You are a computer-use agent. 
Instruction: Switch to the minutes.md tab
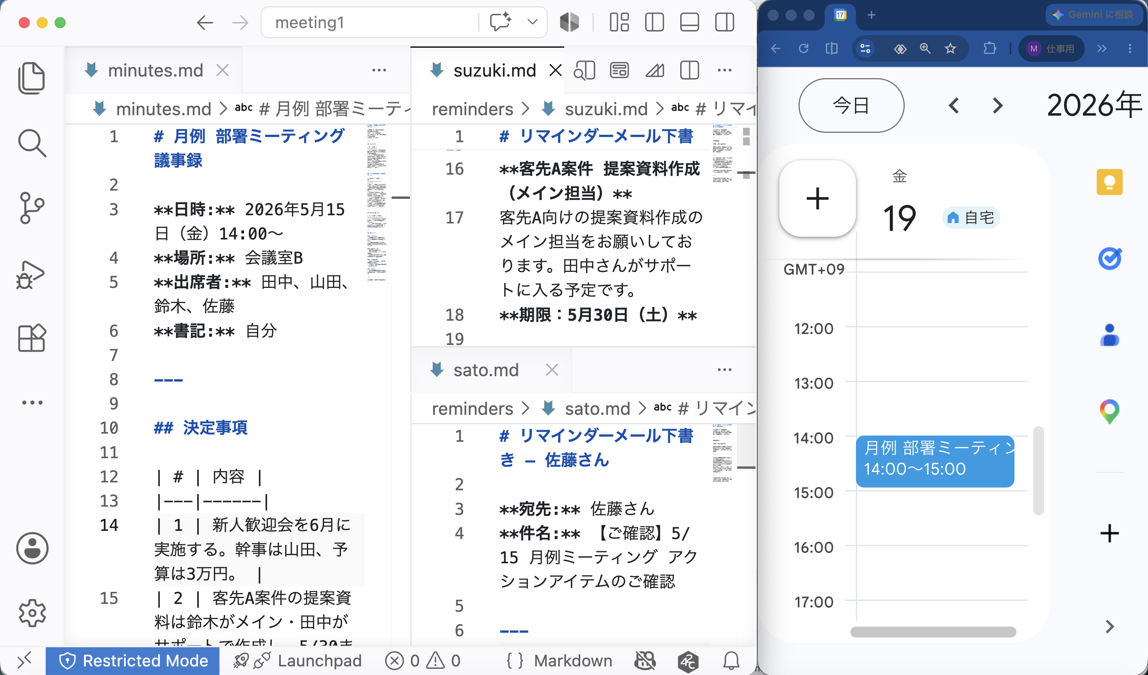coord(155,71)
